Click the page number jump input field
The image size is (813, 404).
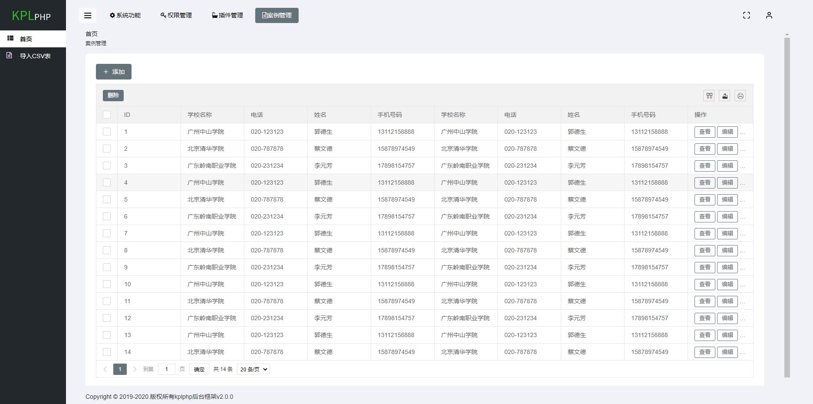point(167,369)
